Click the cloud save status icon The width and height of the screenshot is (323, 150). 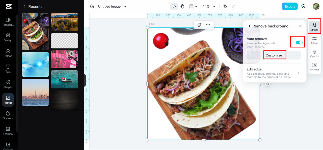[92, 7]
